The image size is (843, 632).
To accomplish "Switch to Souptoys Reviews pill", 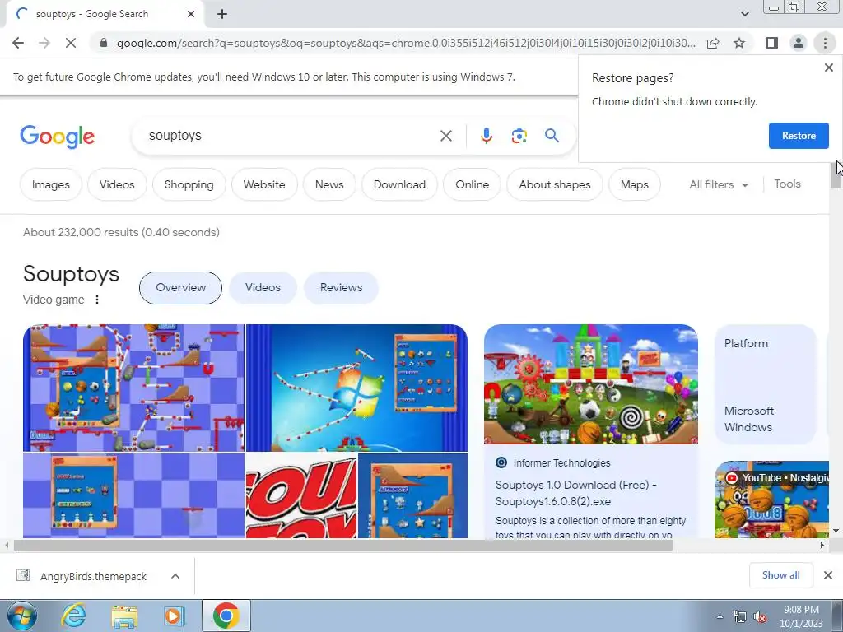I will 341,287.
